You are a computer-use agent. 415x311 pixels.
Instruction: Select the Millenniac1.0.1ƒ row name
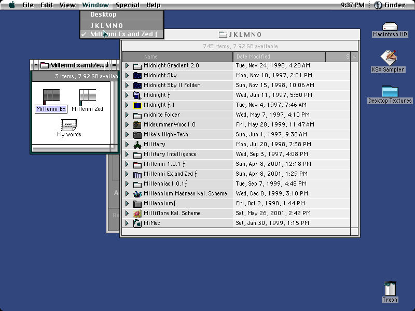coord(165,184)
